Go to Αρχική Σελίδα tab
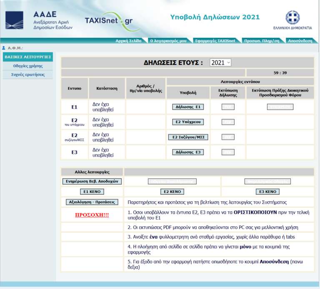The width and height of the screenshot is (320, 289). pos(128,41)
